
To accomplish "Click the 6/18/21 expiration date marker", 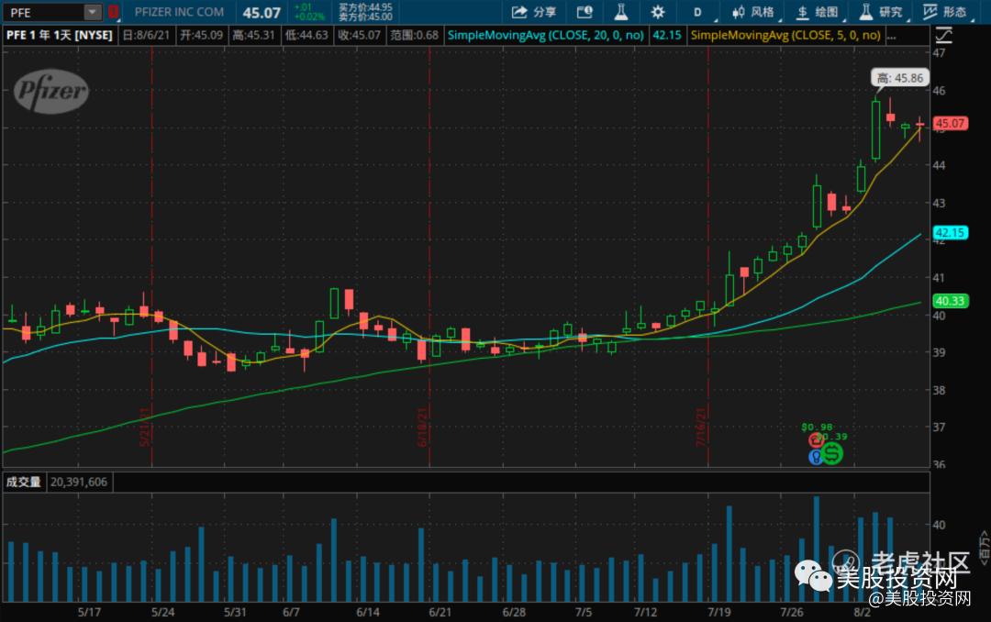I will pos(422,427).
